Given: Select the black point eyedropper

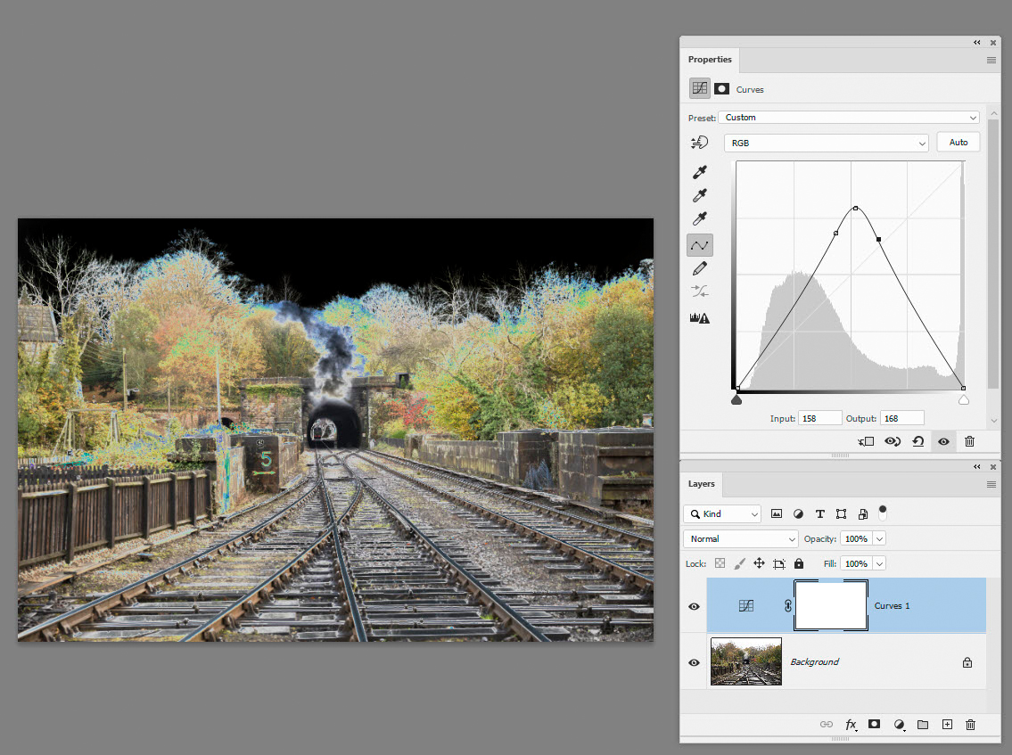Looking at the screenshot, I should pos(700,172).
